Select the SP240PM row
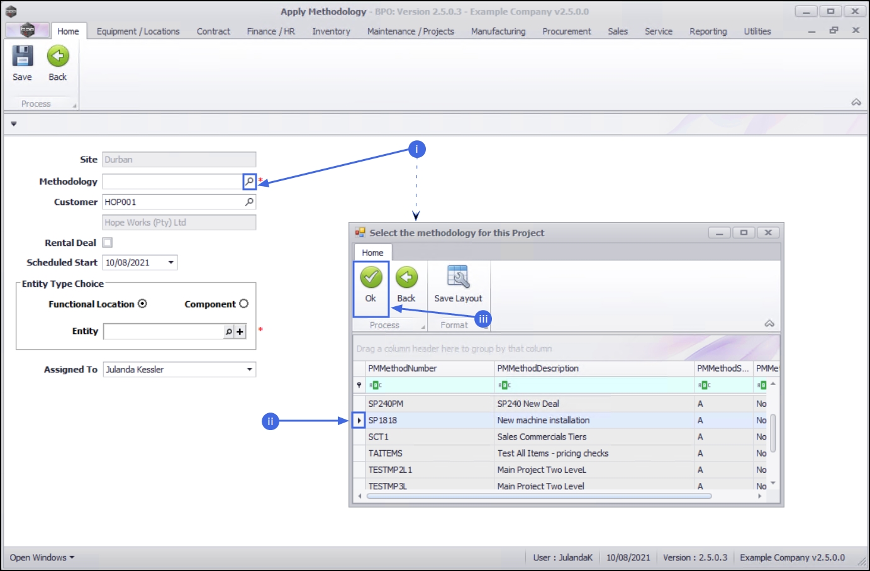Viewport: 870px width, 571px height. [560, 404]
